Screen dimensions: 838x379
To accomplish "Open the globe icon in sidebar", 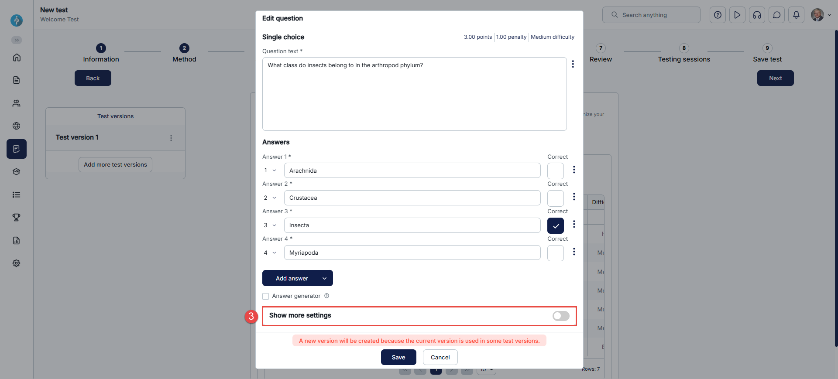I will [17, 126].
